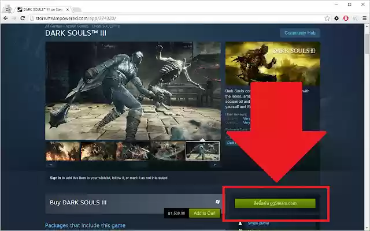370x231 pixels.
Task: Click the large knight versus skeleton screenshot
Action: [x=133, y=91]
